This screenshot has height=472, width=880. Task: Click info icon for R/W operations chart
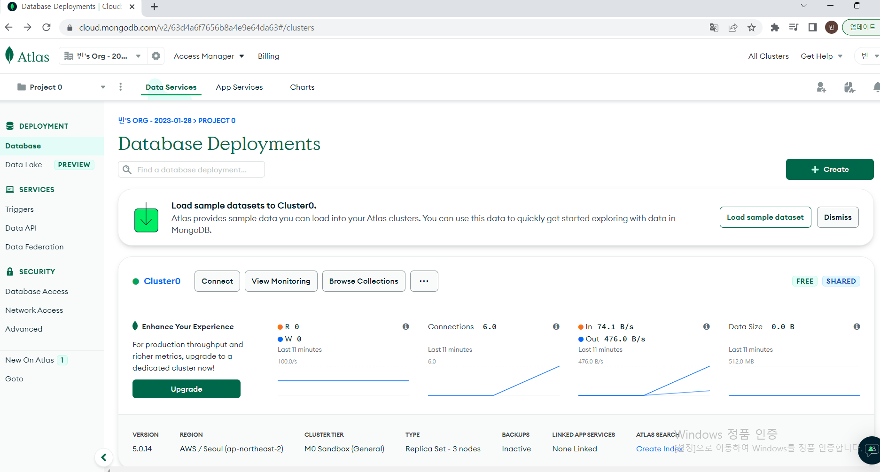coord(406,326)
